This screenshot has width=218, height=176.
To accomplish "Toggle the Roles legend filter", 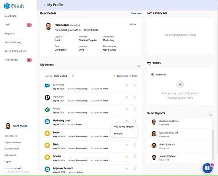I will (x=133, y=76).
